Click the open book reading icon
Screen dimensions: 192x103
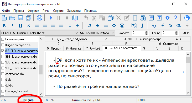click(75, 18)
